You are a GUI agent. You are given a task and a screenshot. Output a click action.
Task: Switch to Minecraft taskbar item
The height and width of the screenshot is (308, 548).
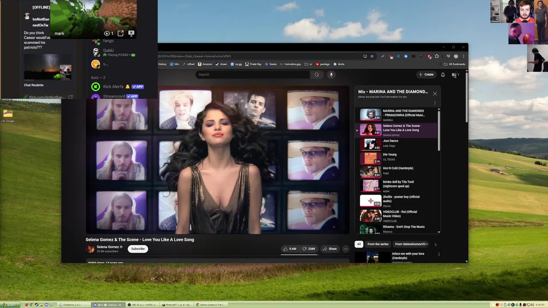(177, 305)
